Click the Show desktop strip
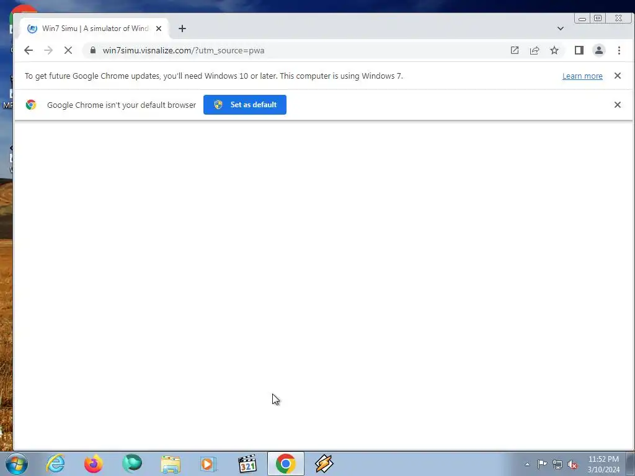 (x=631, y=464)
